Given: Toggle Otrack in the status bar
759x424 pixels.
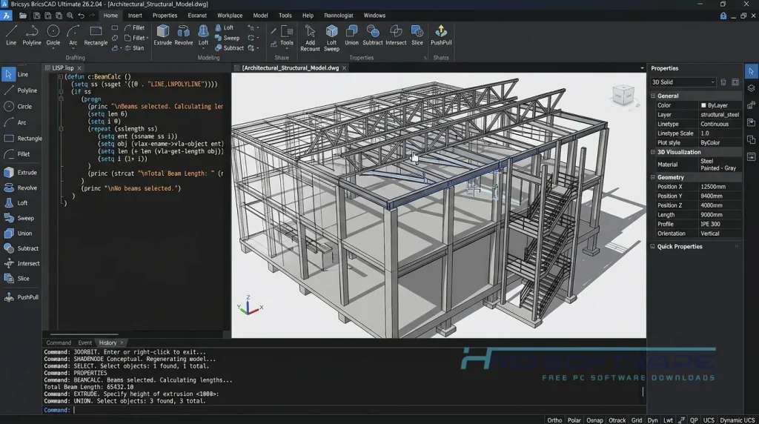Looking at the screenshot, I should [x=617, y=420].
